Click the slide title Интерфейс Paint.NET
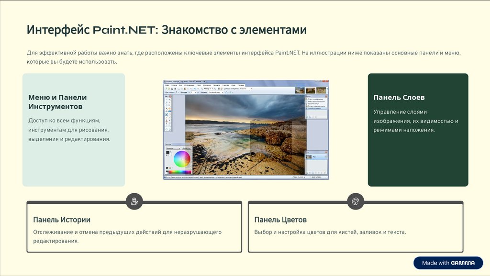490x276 pixels. (167, 30)
